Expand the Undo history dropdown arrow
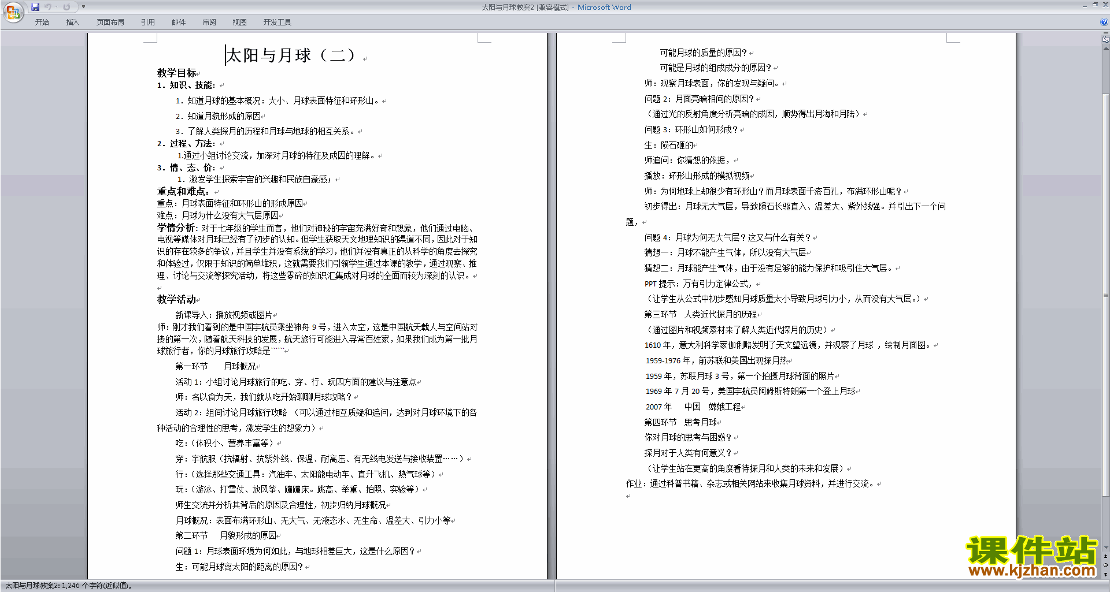Viewport: 1110px width, 592px height. point(57,7)
